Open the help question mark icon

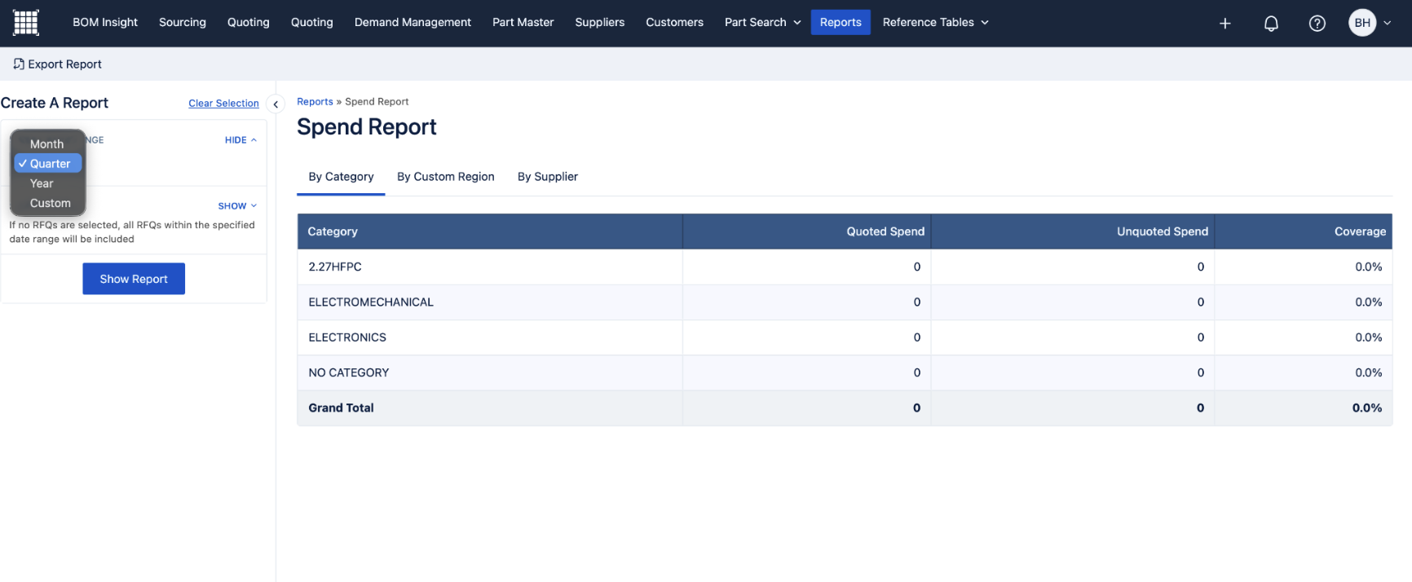pos(1317,24)
